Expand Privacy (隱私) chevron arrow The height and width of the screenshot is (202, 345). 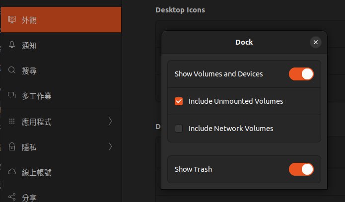(110, 146)
